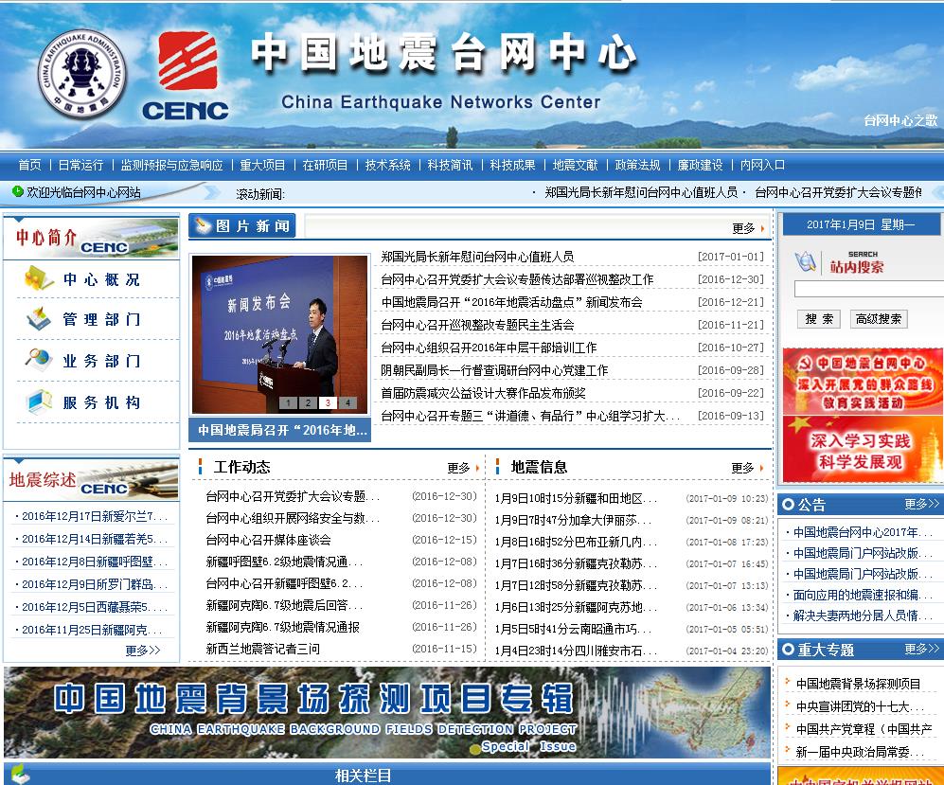Focus the site search input field
The height and width of the screenshot is (785, 944).
(x=869, y=289)
